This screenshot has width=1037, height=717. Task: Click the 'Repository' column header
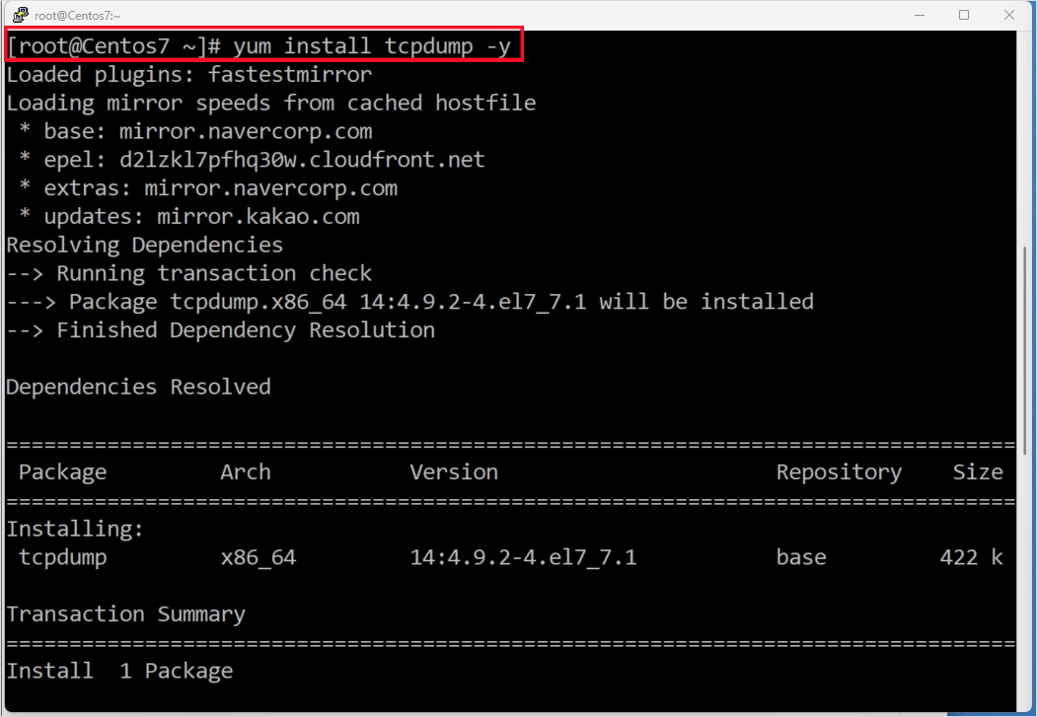click(x=839, y=472)
